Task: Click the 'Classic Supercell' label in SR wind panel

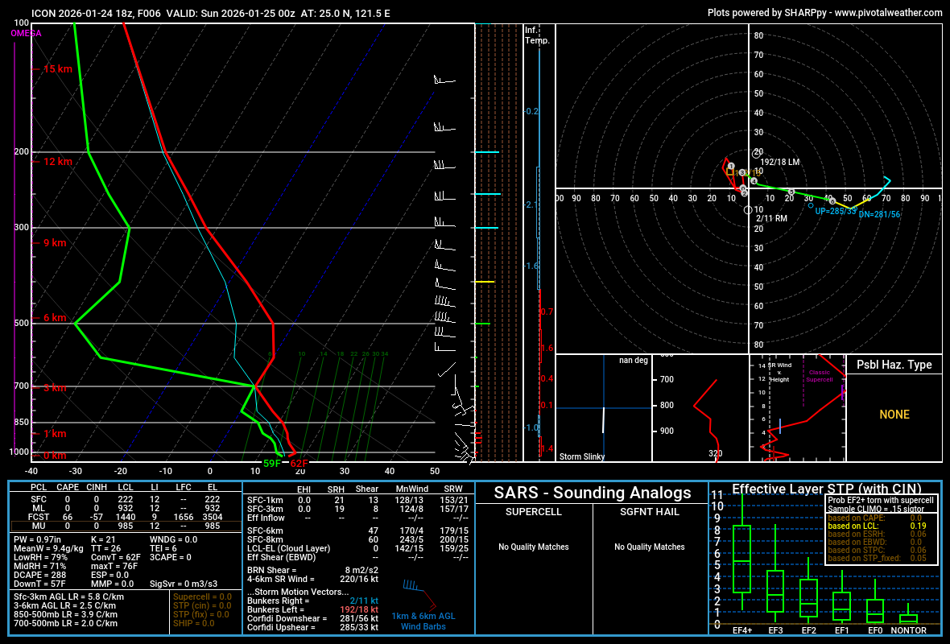Action: click(819, 376)
